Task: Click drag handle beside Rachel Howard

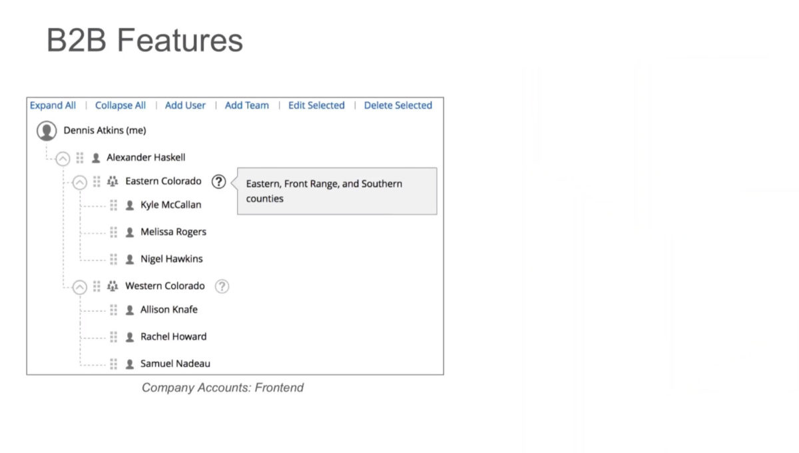Action: click(x=114, y=337)
